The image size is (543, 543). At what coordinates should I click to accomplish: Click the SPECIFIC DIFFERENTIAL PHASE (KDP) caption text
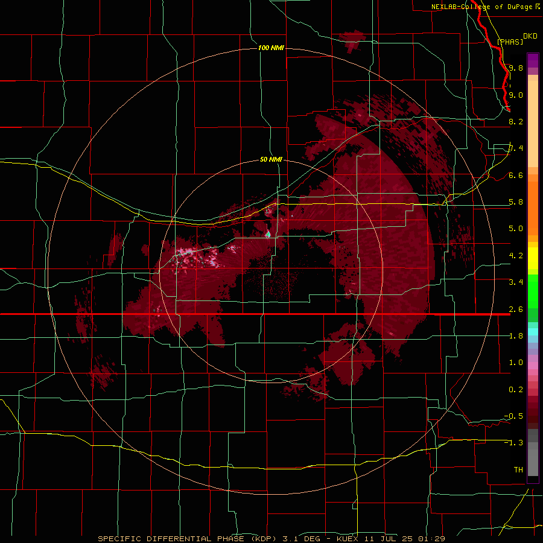[188, 539]
